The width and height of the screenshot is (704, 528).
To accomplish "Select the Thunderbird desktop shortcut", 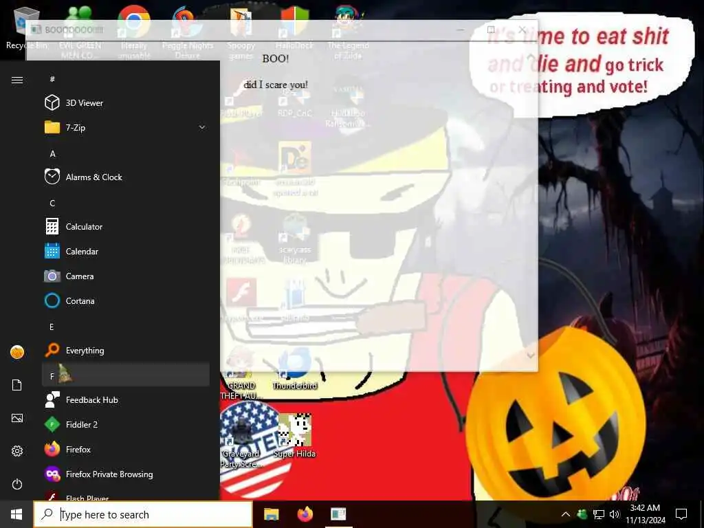I will click(x=294, y=369).
